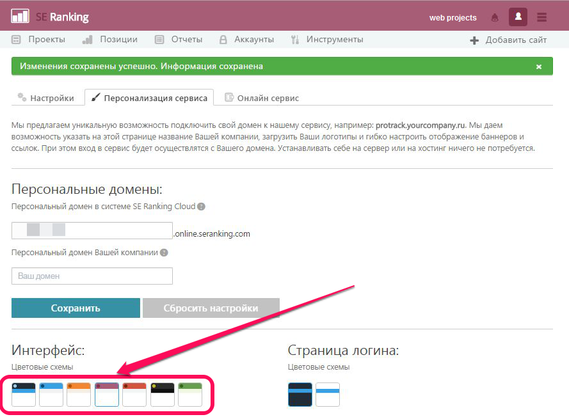Click the Проекты list icon
Image resolution: width=569 pixels, height=417 pixels.
[x=17, y=40]
